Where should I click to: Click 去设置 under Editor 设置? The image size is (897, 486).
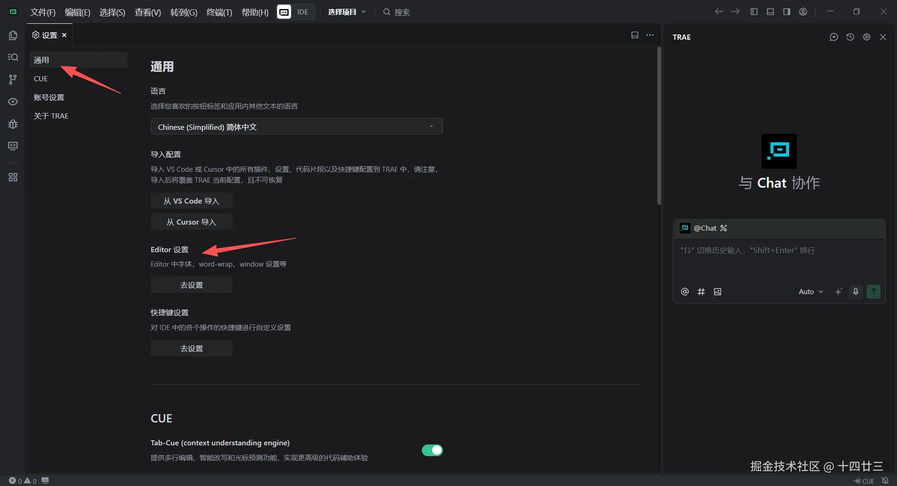[x=192, y=285]
